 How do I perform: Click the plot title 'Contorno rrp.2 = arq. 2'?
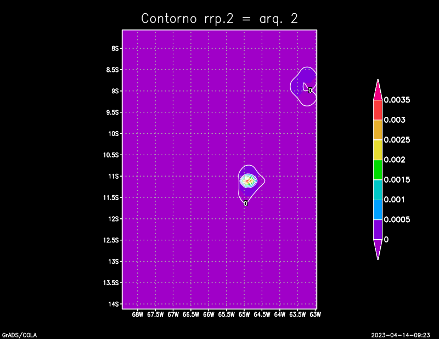(219, 18)
